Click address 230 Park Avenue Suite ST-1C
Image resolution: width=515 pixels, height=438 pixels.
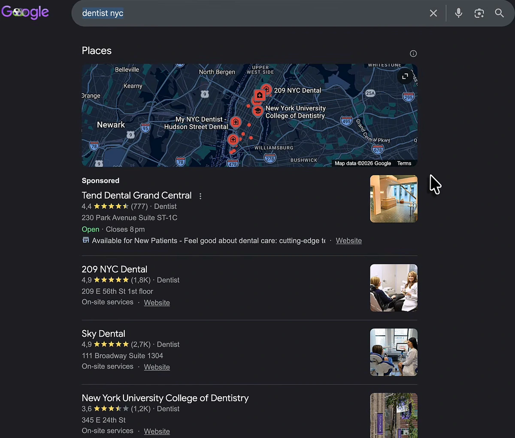coord(129,218)
